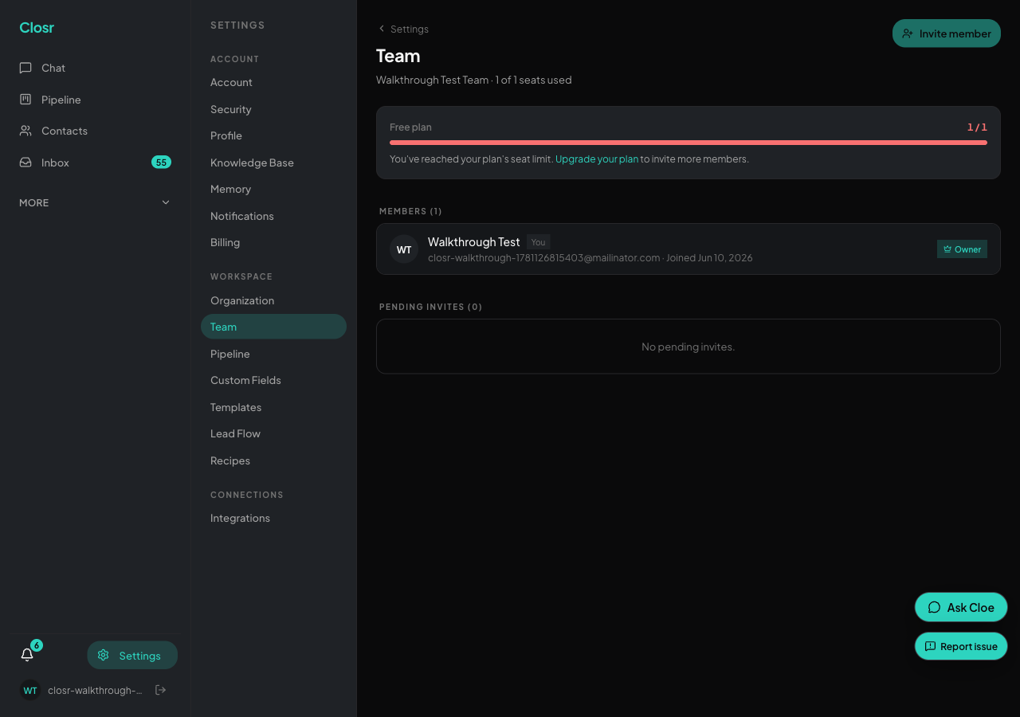Click the Invite member button
Viewport: 1020px width, 717px height.
(947, 33)
